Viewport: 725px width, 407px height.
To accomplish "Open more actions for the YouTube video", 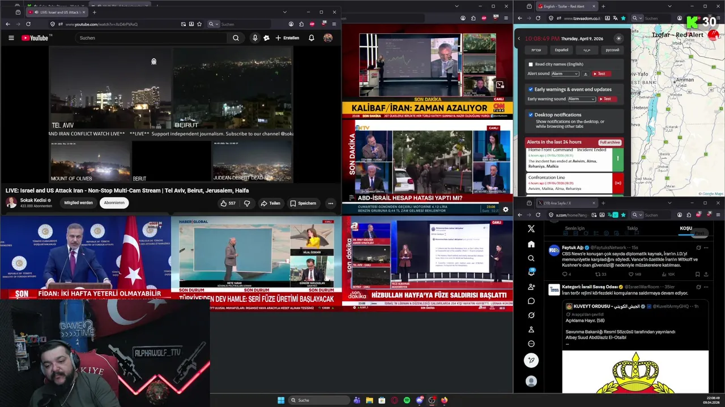I will [x=330, y=203].
